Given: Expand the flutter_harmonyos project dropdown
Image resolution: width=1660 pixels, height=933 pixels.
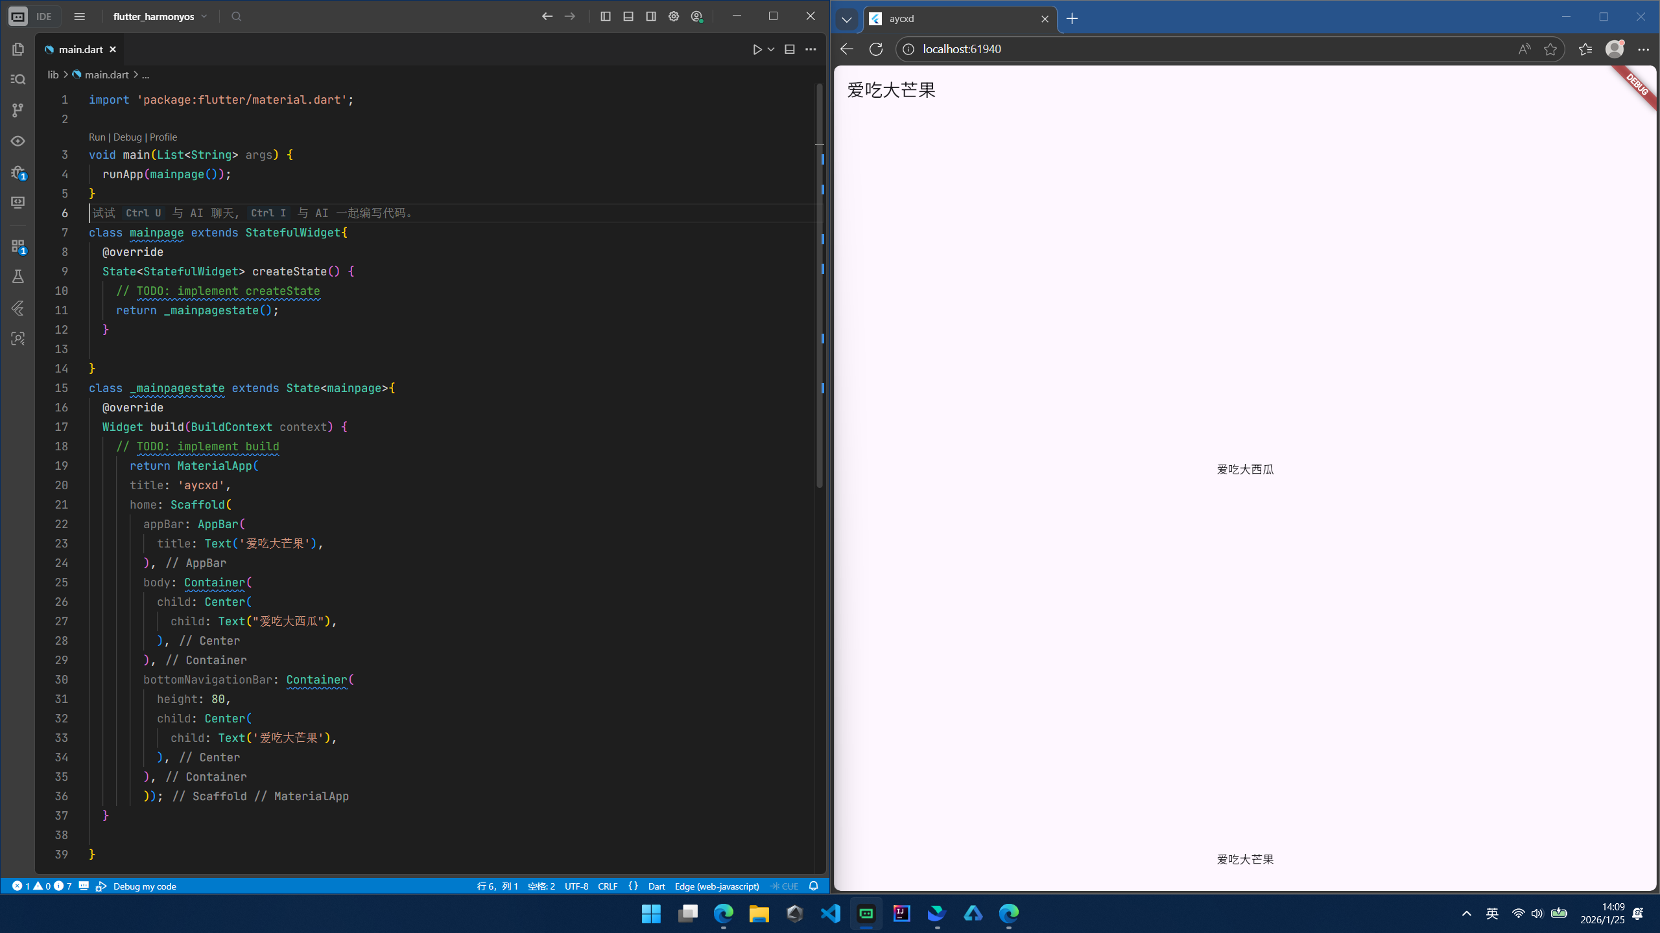Looking at the screenshot, I should pos(160,16).
